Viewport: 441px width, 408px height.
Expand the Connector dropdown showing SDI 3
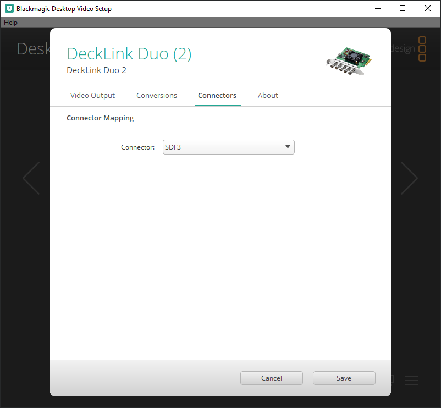click(x=228, y=147)
